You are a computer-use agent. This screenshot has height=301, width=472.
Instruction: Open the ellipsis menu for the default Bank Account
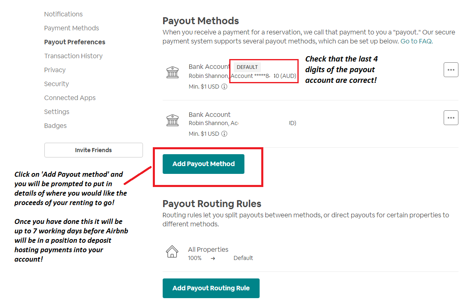pyautogui.click(x=451, y=70)
